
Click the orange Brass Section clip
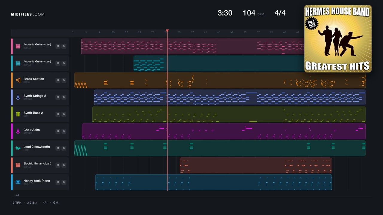coord(220,80)
